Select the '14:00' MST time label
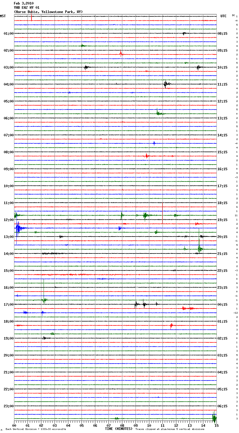 tap(9, 254)
